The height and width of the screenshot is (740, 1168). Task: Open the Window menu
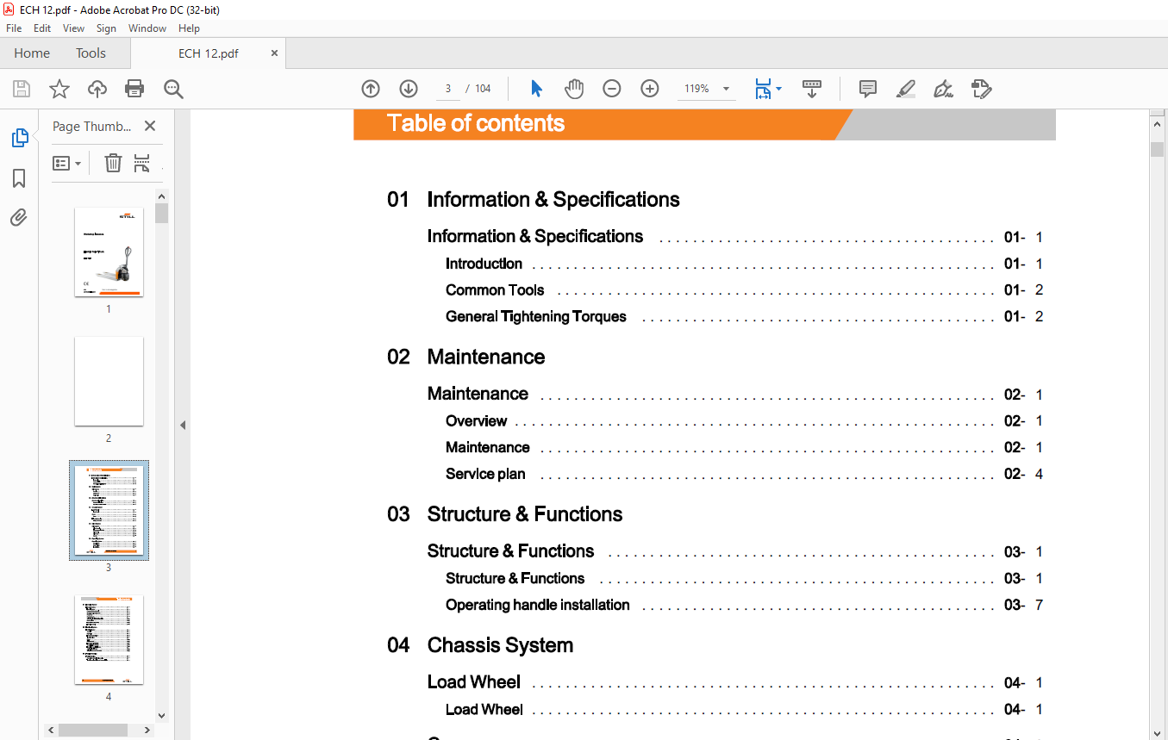[x=147, y=28]
